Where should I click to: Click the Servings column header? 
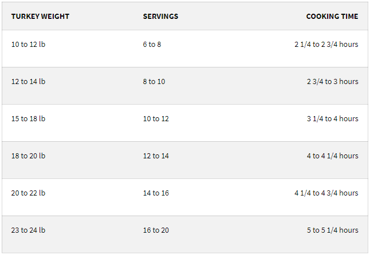tap(160, 17)
